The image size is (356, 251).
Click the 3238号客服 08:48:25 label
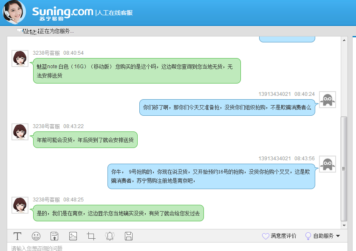58,200
